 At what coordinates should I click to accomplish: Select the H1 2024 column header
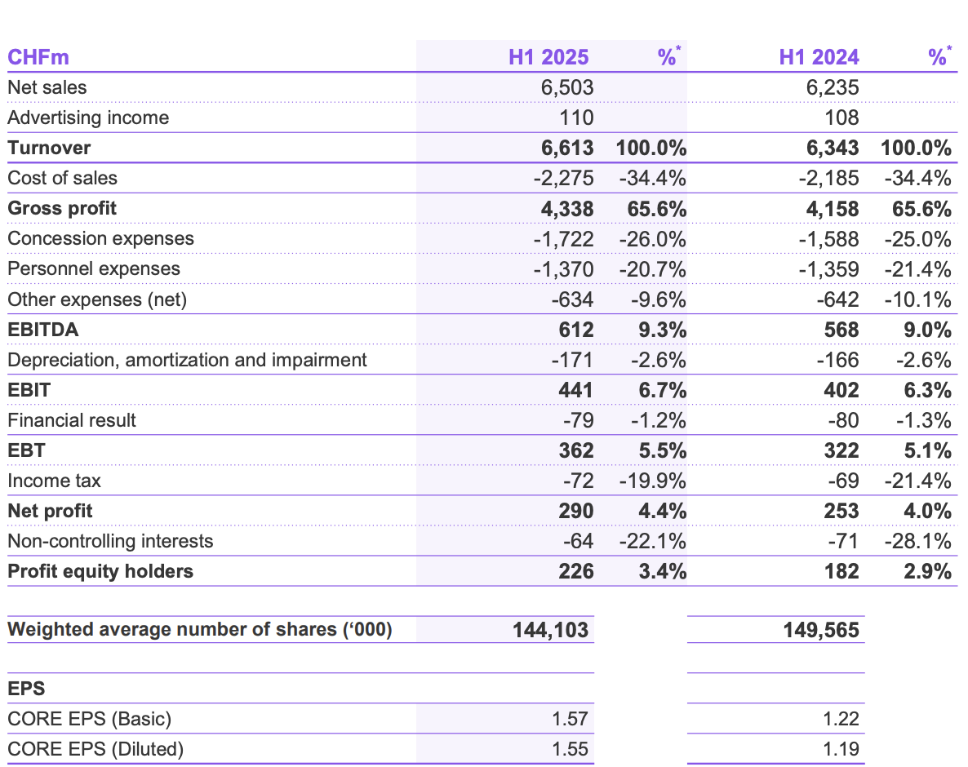pos(819,57)
